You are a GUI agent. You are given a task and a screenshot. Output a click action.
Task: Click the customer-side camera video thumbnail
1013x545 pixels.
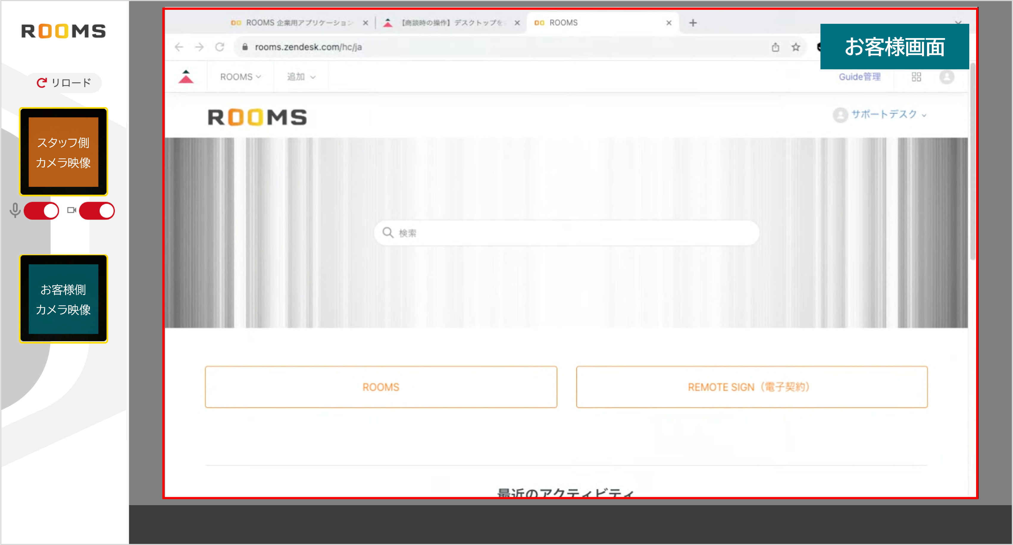click(64, 299)
